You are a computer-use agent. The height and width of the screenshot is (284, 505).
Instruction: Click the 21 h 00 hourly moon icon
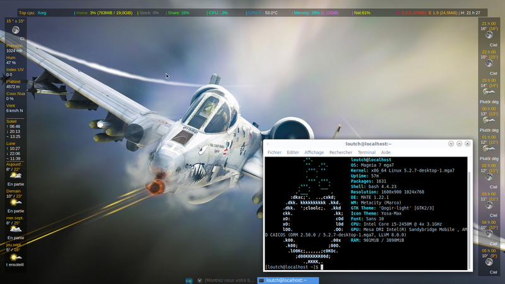[x=489, y=35]
